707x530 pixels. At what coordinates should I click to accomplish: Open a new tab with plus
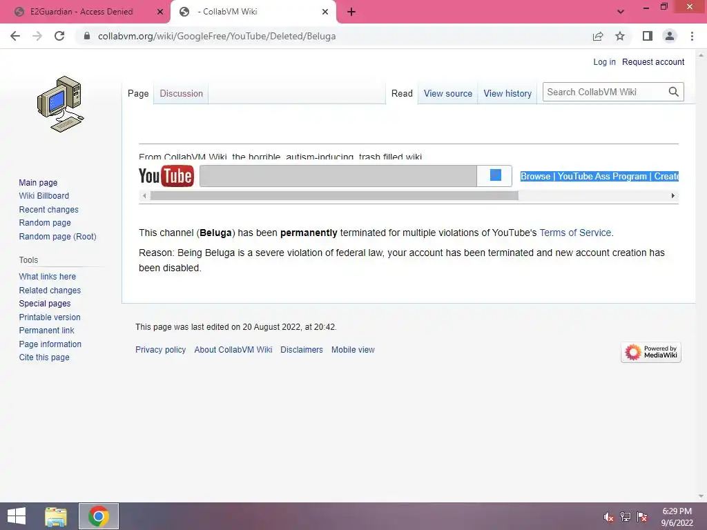coord(351,12)
